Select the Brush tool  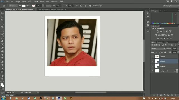pos(2,37)
